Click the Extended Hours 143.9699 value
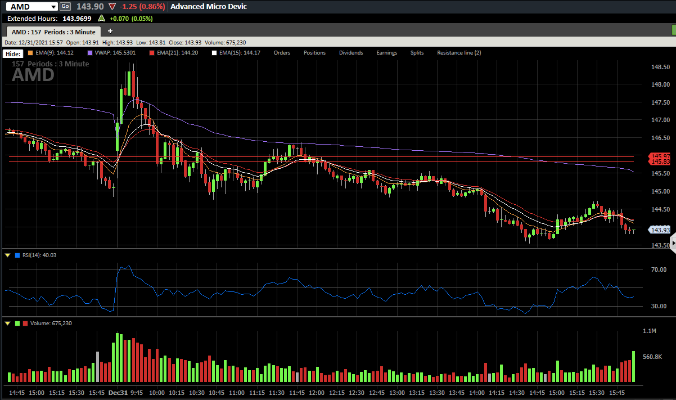 click(x=77, y=19)
